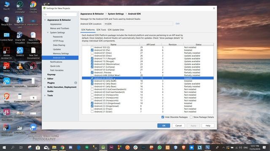The width and height of the screenshot is (270, 151).
Task: Open the Recycle Bin desktop icon
Action: 7,21
